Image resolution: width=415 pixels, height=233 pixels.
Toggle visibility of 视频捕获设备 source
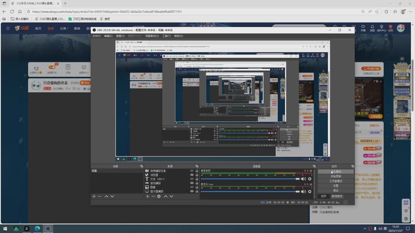coord(192,171)
